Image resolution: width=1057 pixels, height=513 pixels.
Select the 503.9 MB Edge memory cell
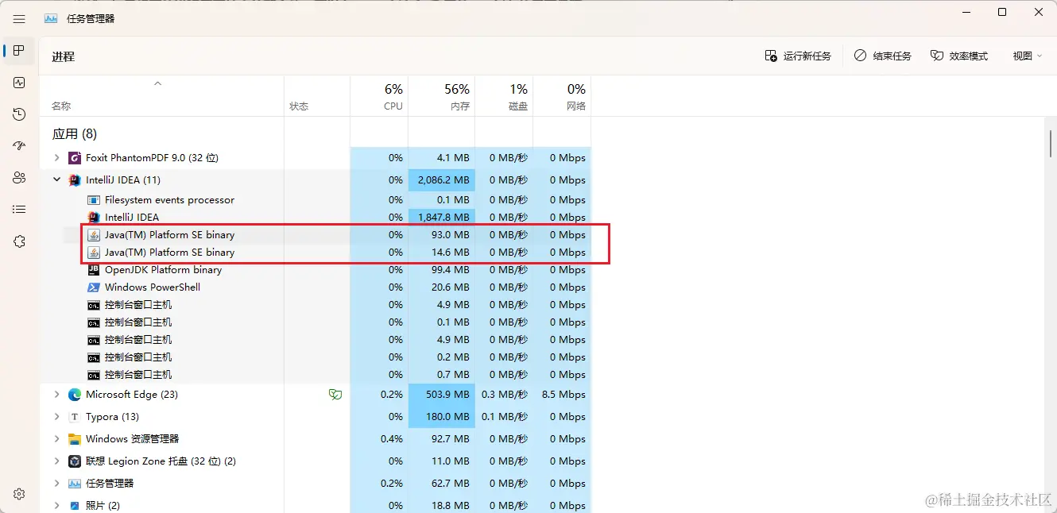(441, 395)
